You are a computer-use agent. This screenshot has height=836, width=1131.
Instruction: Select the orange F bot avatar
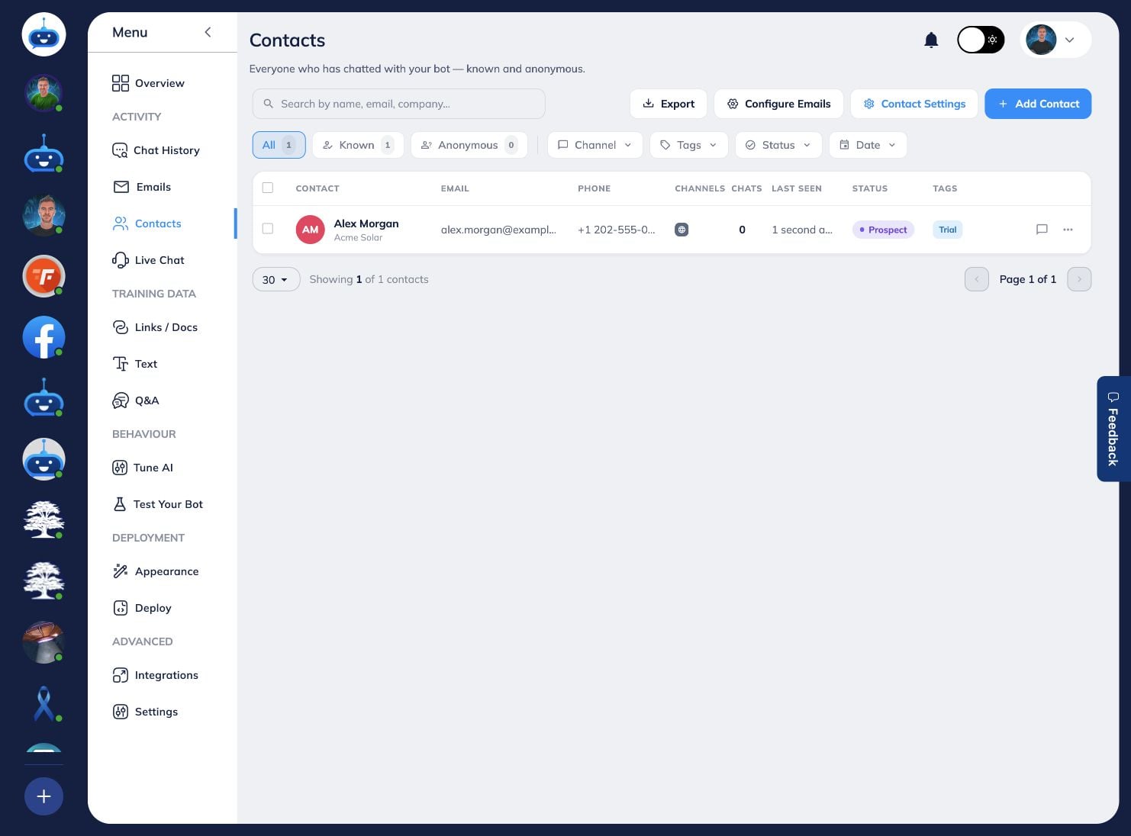point(43,276)
